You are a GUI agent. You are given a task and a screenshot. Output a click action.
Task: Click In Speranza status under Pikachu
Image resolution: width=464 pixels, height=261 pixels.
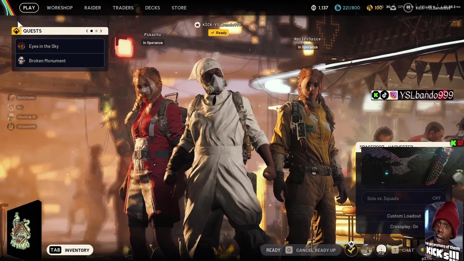(153, 43)
